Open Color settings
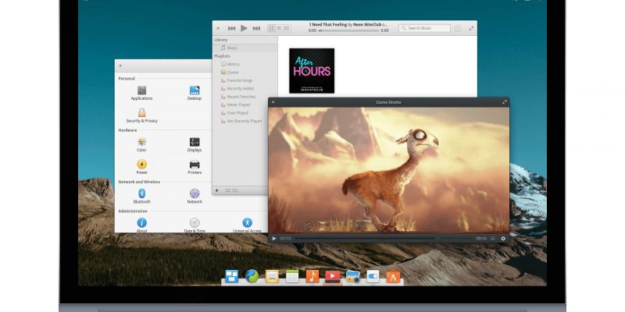Screen dimensions: 625x312 pos(141,145)
